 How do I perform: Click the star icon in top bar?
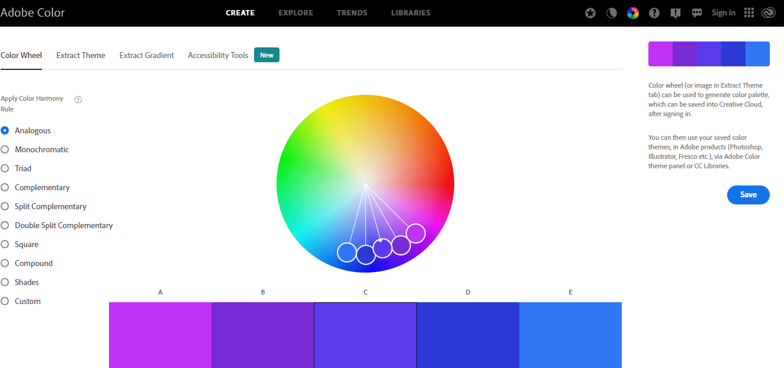[x=590, y=13]
